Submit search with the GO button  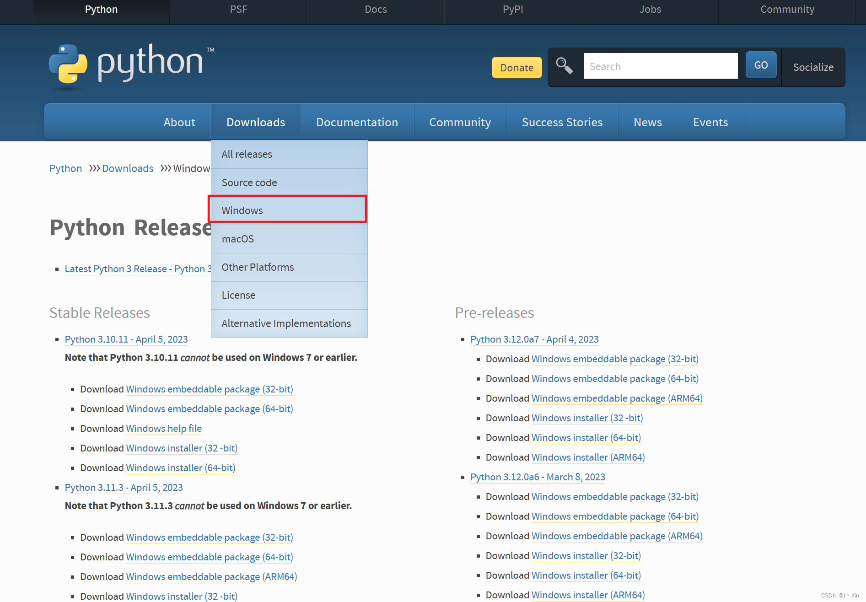tap(761, 65)
